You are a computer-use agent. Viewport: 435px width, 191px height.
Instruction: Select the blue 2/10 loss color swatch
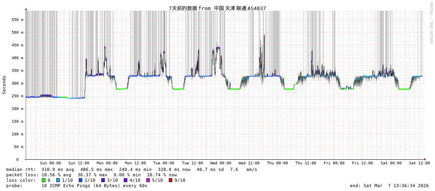(x=80, y=180)
